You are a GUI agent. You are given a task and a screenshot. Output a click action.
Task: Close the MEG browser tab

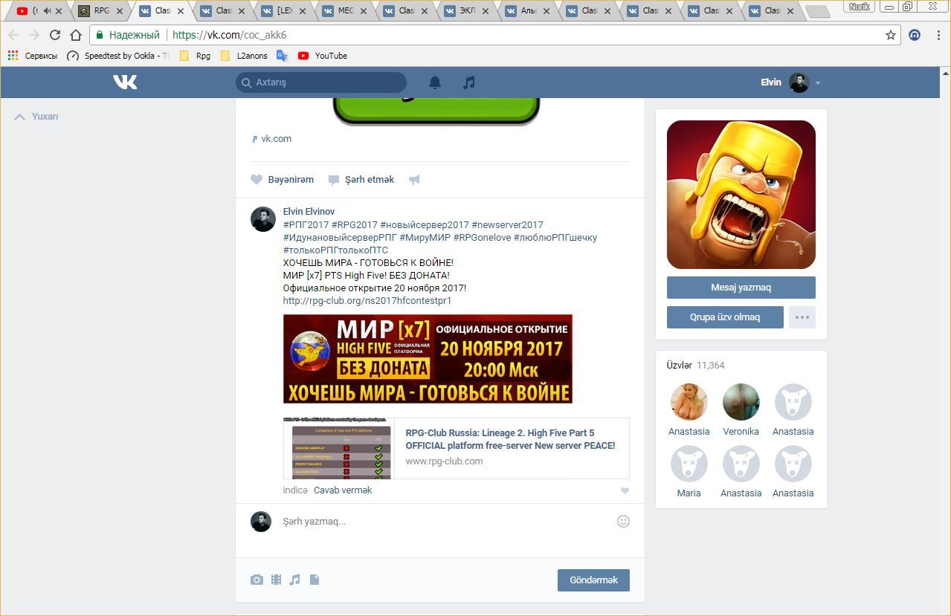pyautogui.click(x=363, y=11)
